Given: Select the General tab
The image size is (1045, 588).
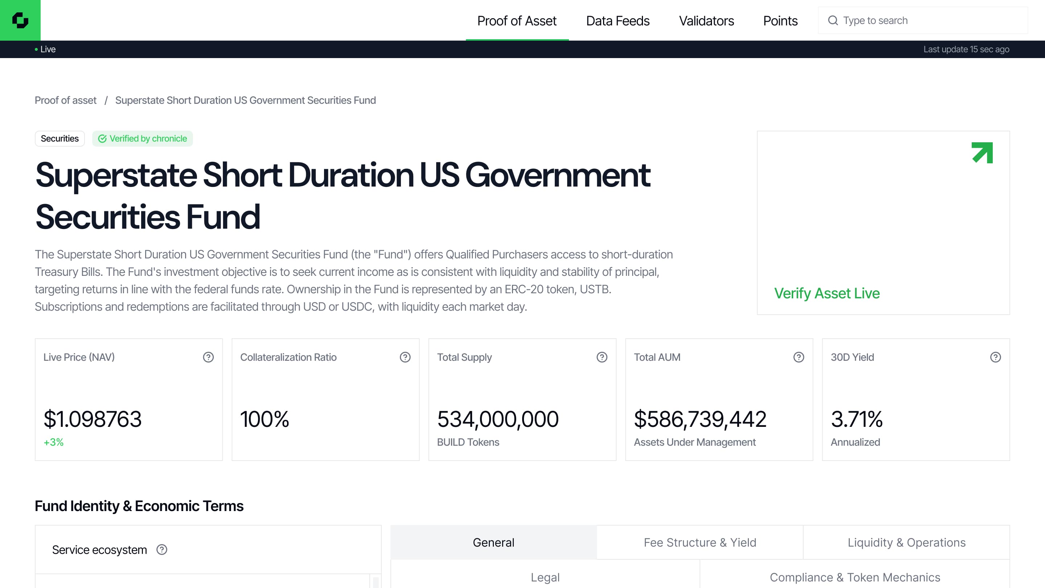Looking at the screenshot, I should [493, 542].
